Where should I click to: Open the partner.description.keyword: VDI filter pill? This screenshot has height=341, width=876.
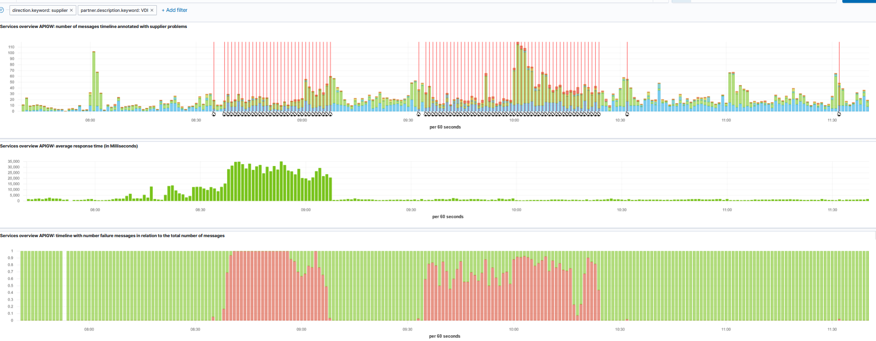tap(114, 10)
